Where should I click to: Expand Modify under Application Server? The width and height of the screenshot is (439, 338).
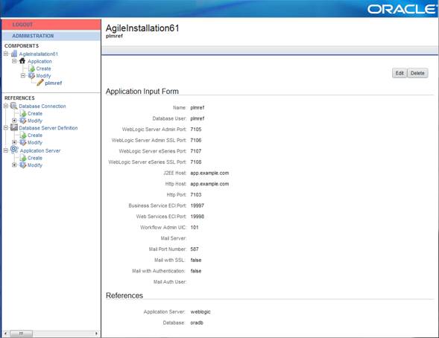pos(14,165)
